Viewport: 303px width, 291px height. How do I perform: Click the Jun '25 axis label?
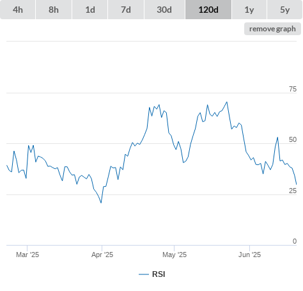[249, 255]
